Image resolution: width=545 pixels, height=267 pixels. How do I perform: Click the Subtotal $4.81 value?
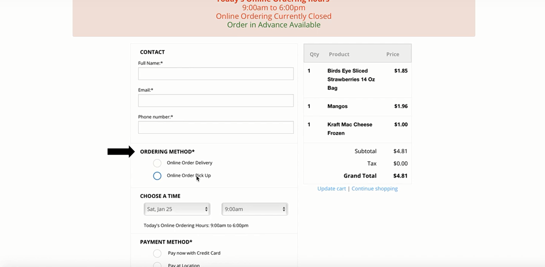coord(400,151)
